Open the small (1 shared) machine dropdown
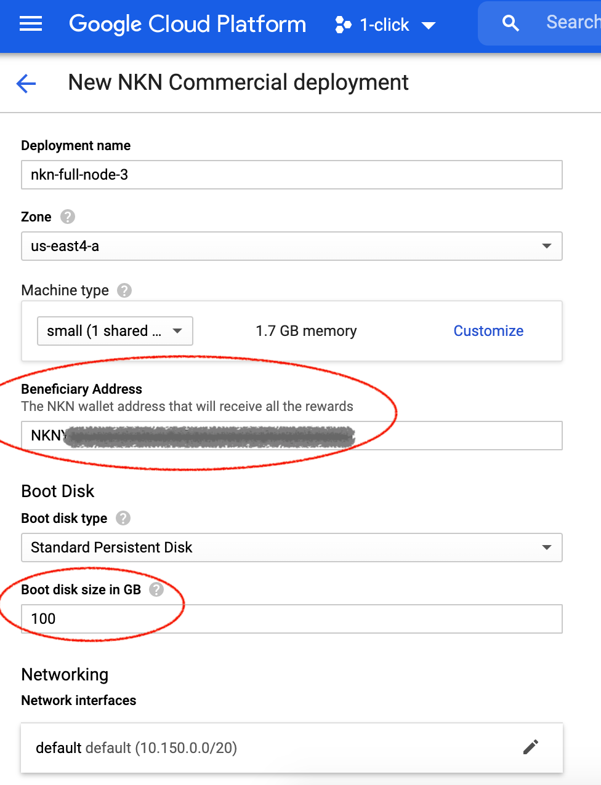The height and width of the screenshot is (785, 601). (x=115, y=331)
